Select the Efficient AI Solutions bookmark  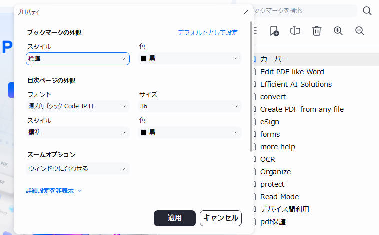pos(296,84)
